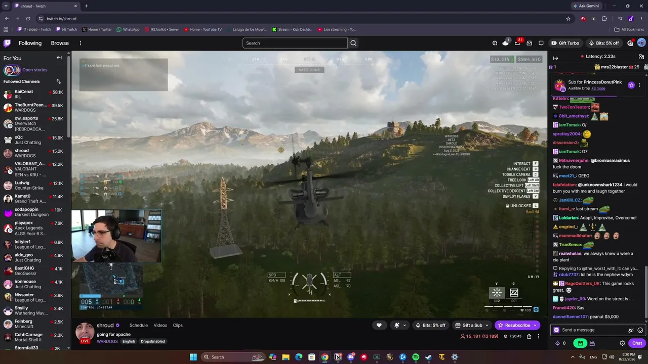Select the shroud - Twitch browser tab
This screenshot has width=648, height=364.
tap(46, 6)
